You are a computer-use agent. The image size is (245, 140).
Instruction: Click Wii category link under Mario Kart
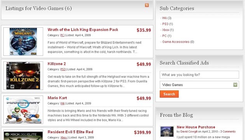(62, 103)
